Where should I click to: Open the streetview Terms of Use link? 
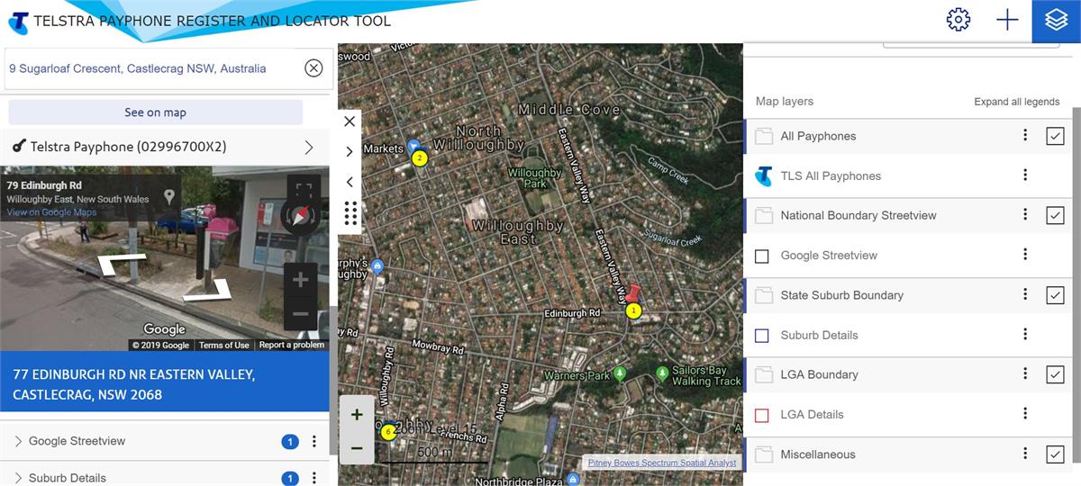pyautogui.click(x=224, y=345)
